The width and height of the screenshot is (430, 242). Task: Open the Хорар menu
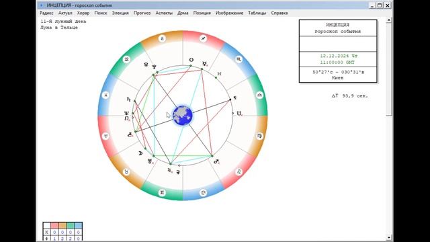click(83, 13)
